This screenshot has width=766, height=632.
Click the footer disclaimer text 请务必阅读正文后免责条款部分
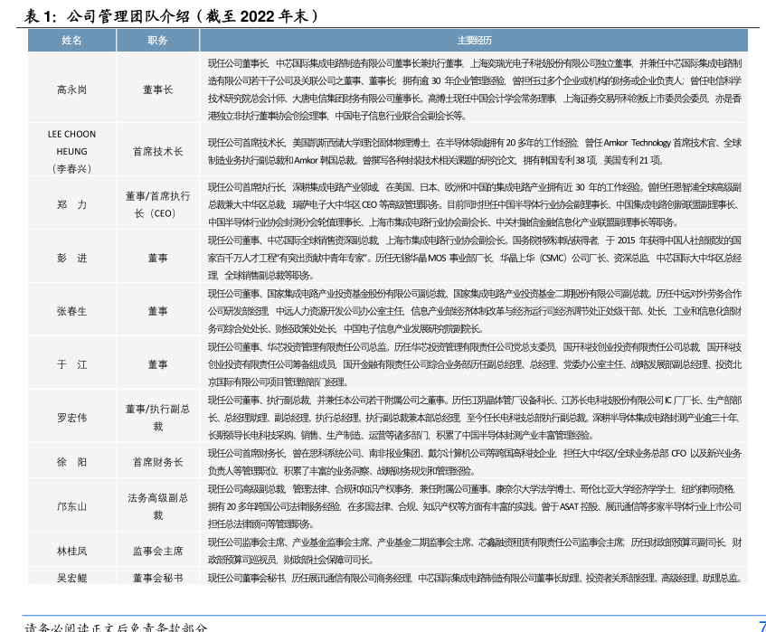pos(116,626)
